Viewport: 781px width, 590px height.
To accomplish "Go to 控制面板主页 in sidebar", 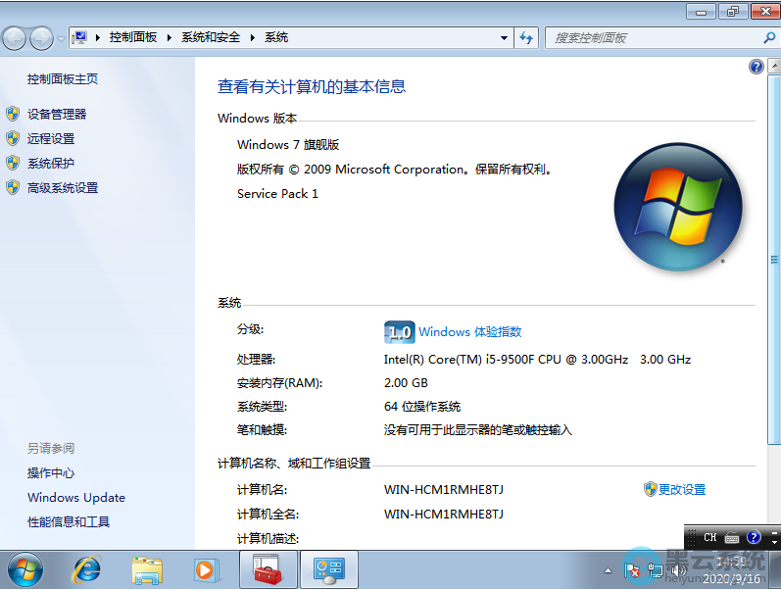I will 63,79.
